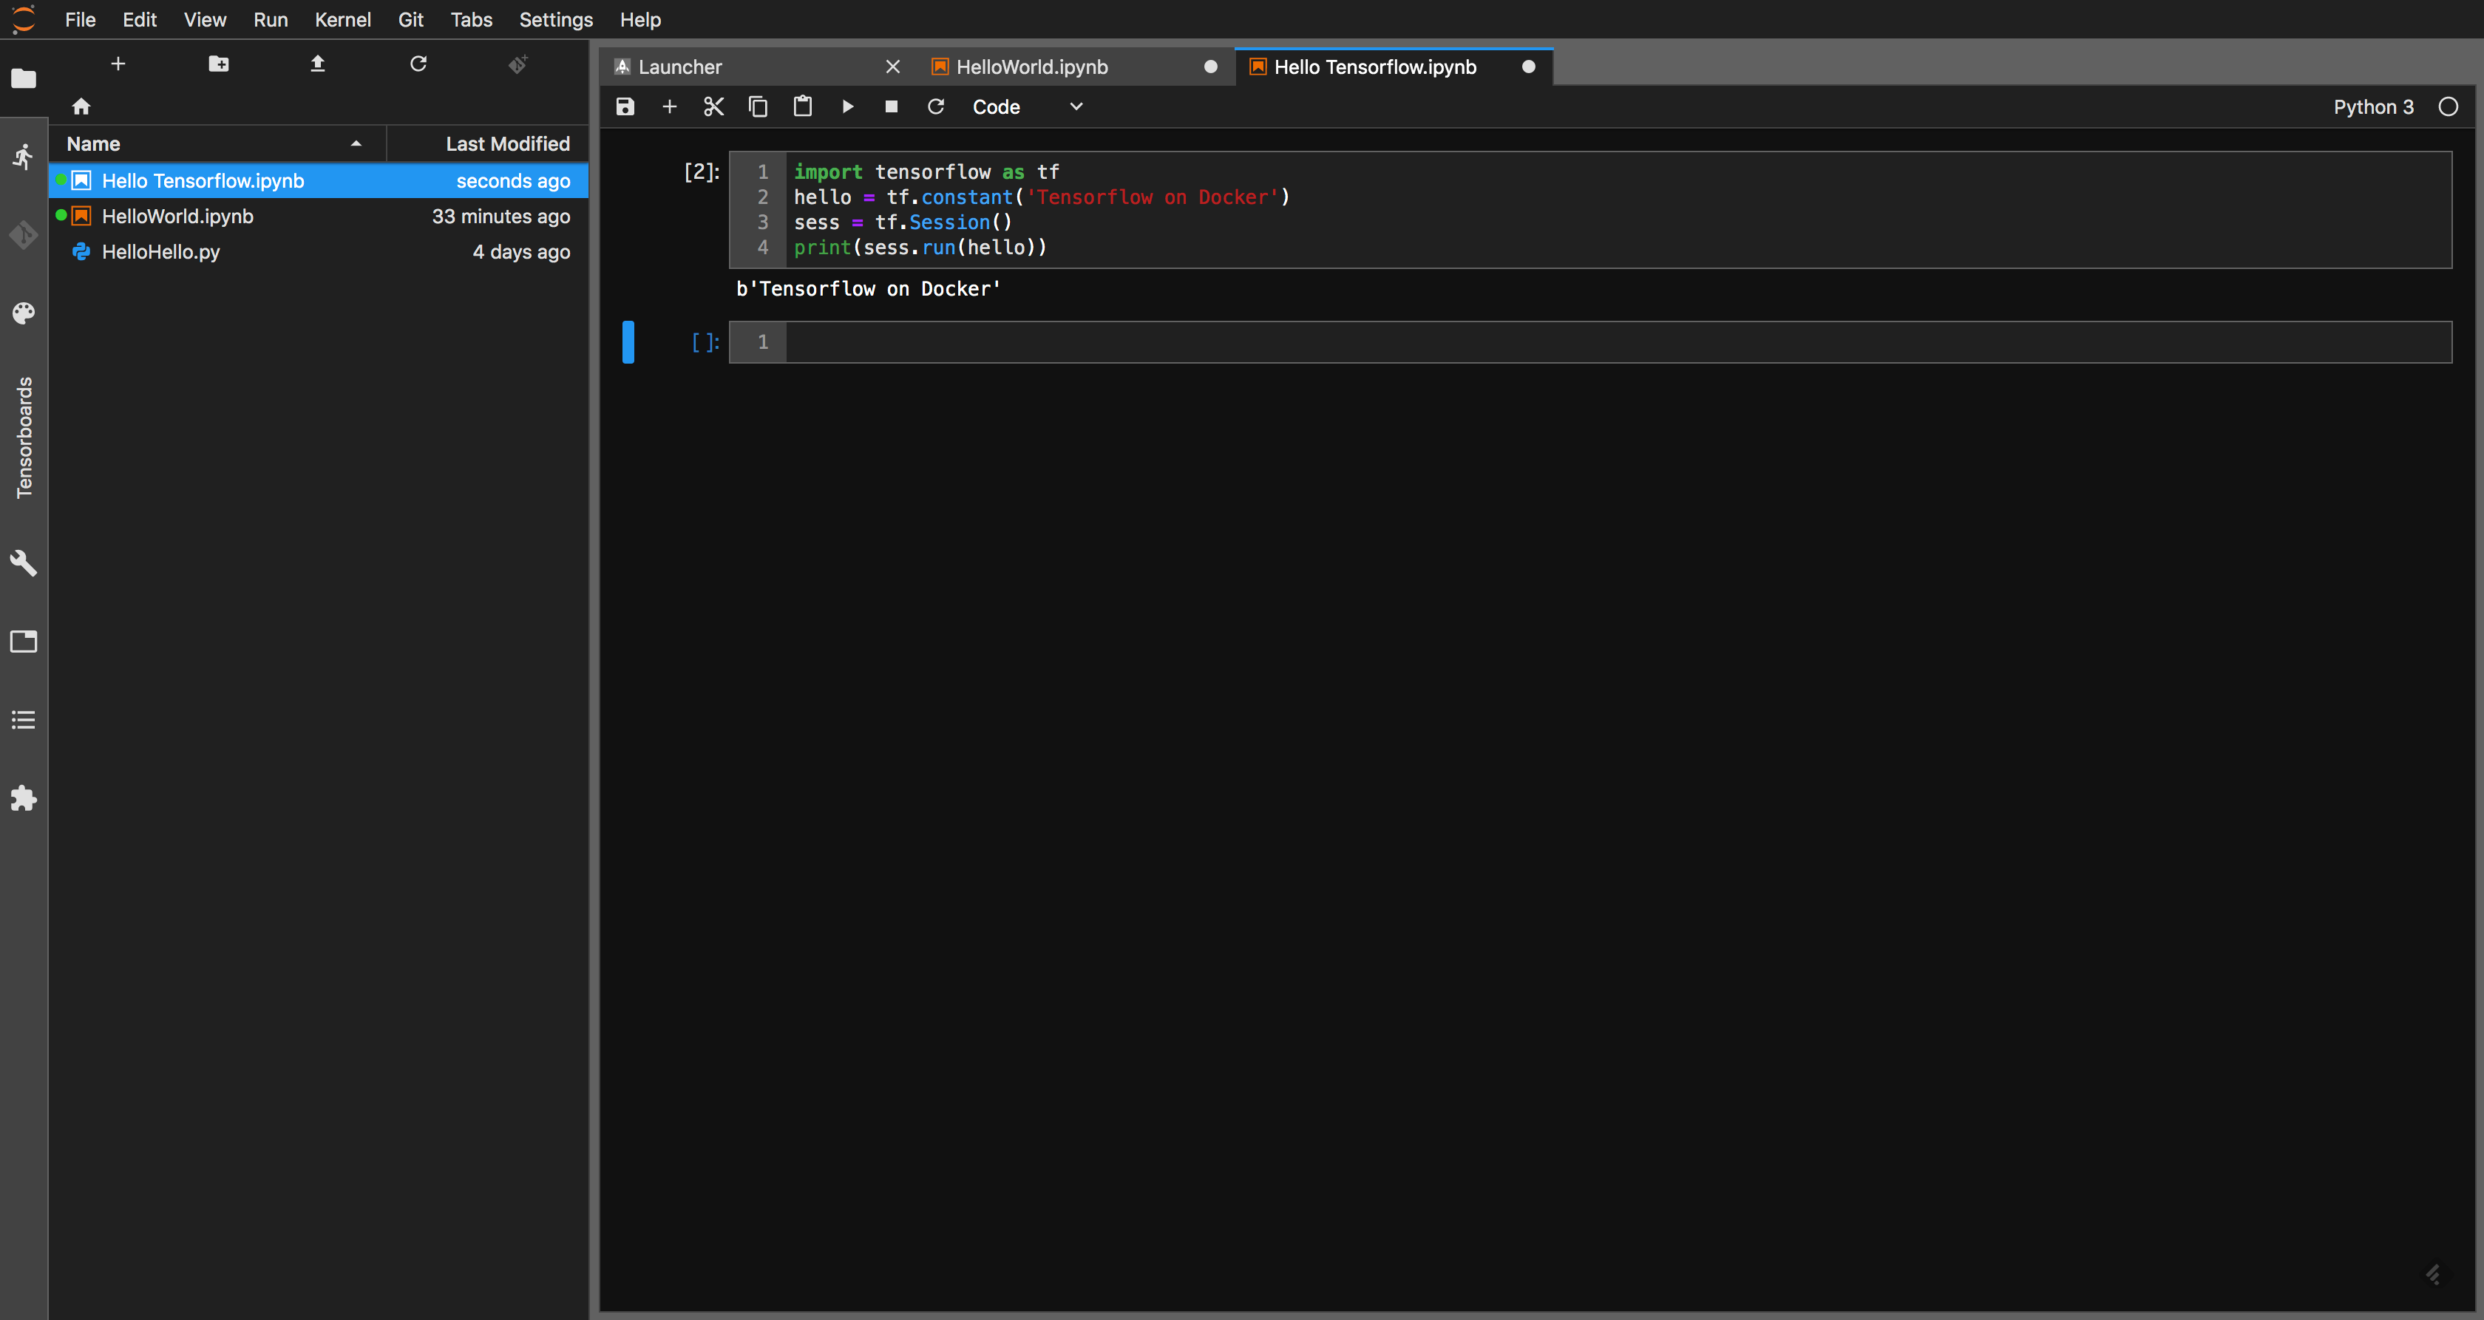Click the '33 minutes ago' modified time
2484x1320 pixels.
tap(500, 216)
